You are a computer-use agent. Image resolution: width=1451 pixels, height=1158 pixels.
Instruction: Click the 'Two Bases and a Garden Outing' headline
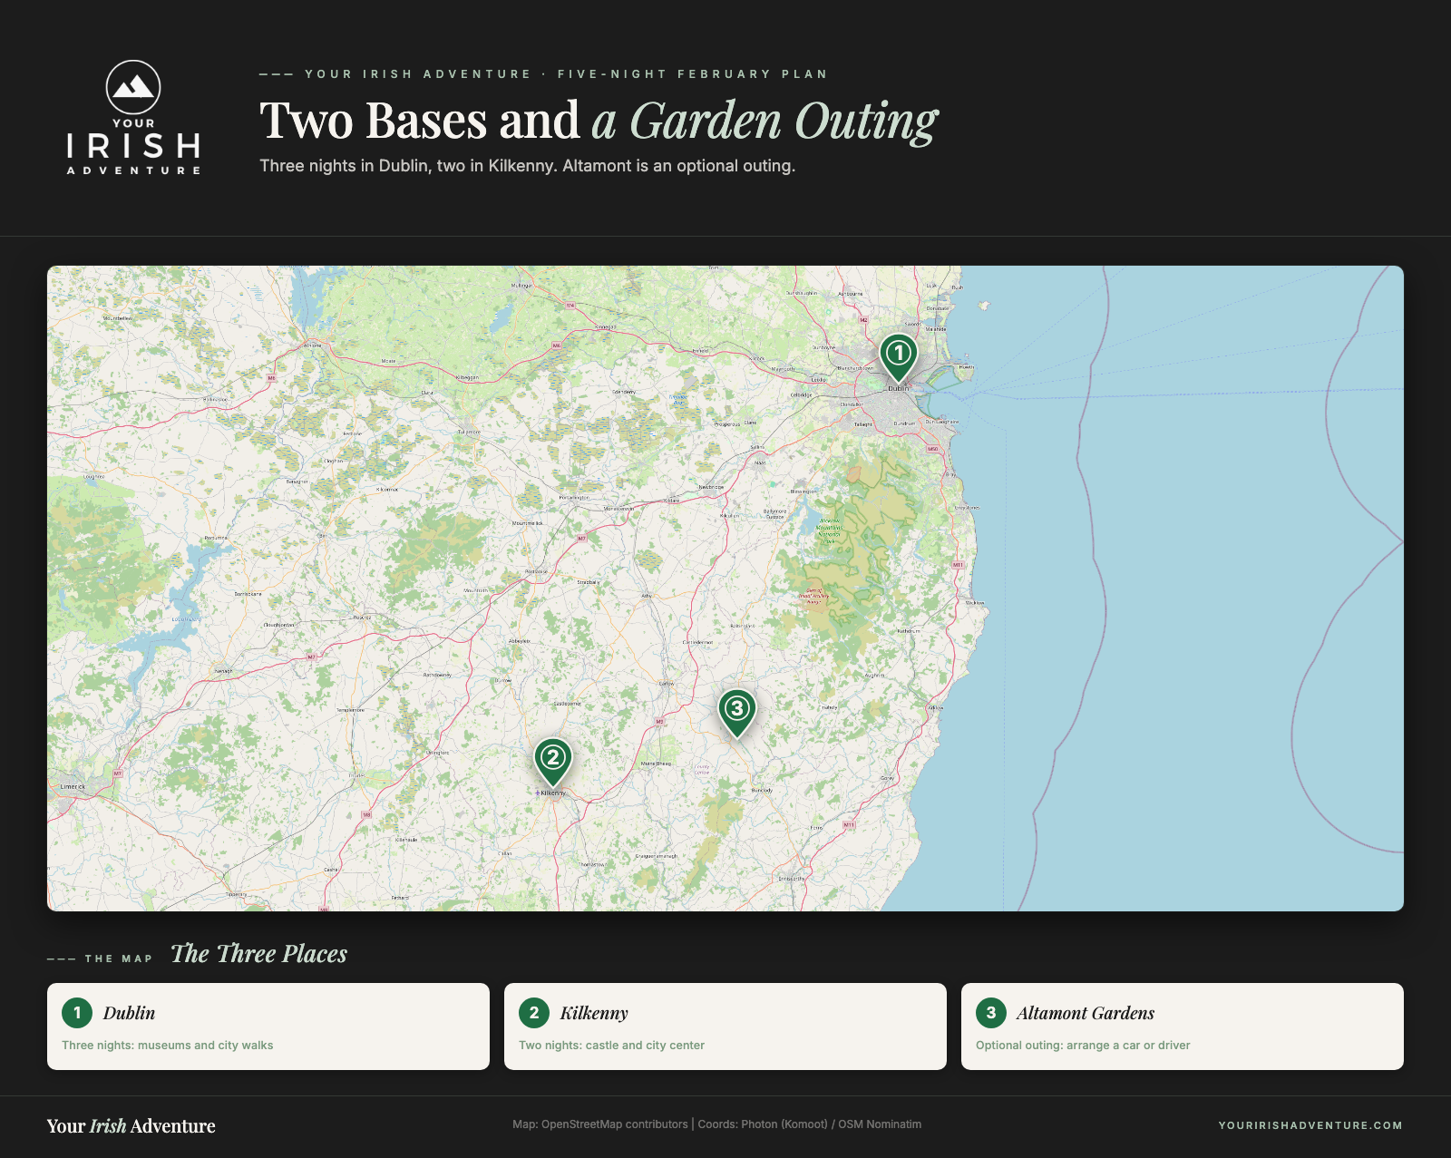[x=599, y=121]
